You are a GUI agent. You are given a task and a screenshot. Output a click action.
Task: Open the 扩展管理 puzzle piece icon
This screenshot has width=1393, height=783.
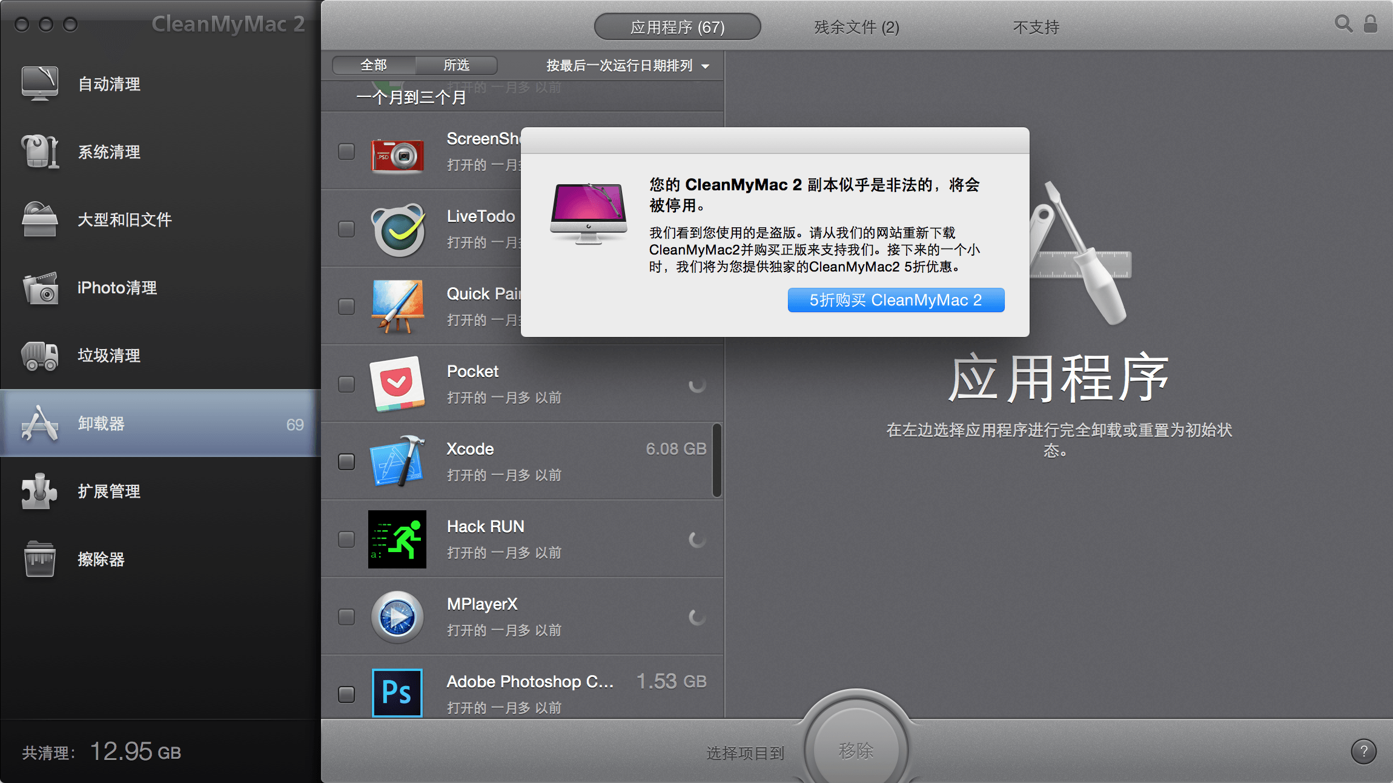click(x=40, y=491)
